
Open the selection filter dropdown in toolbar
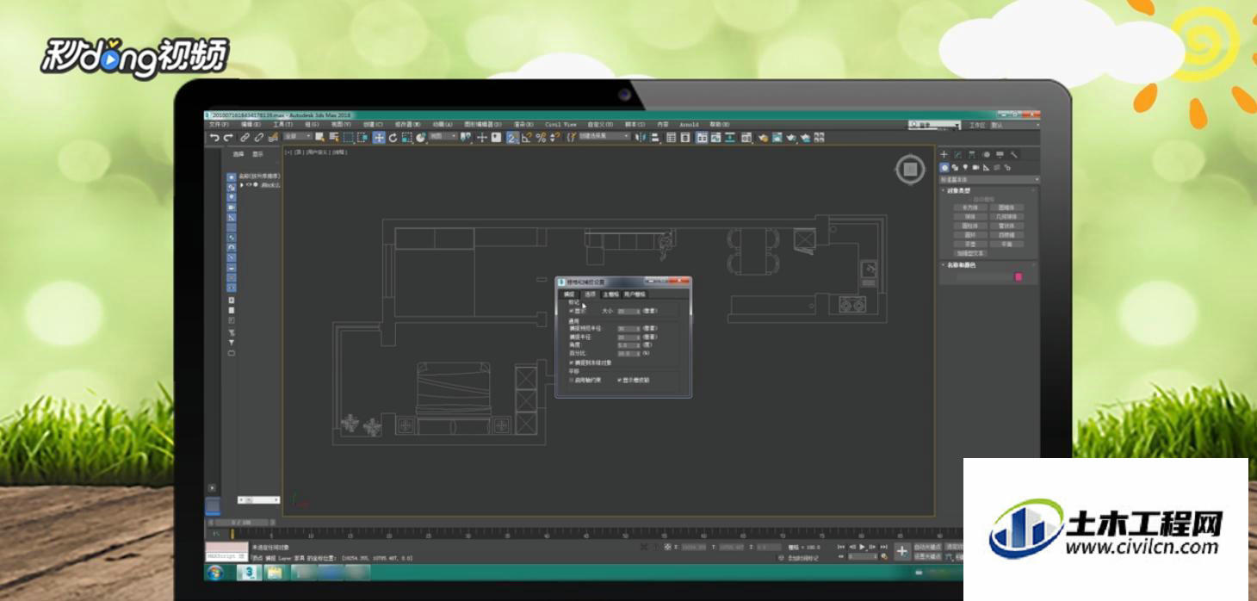pyautogui.click(x=298, y=137)
